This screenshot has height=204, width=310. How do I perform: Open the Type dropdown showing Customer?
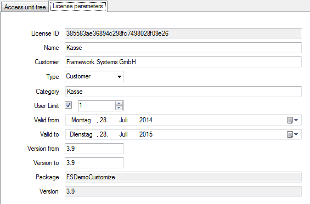(94, 77)
